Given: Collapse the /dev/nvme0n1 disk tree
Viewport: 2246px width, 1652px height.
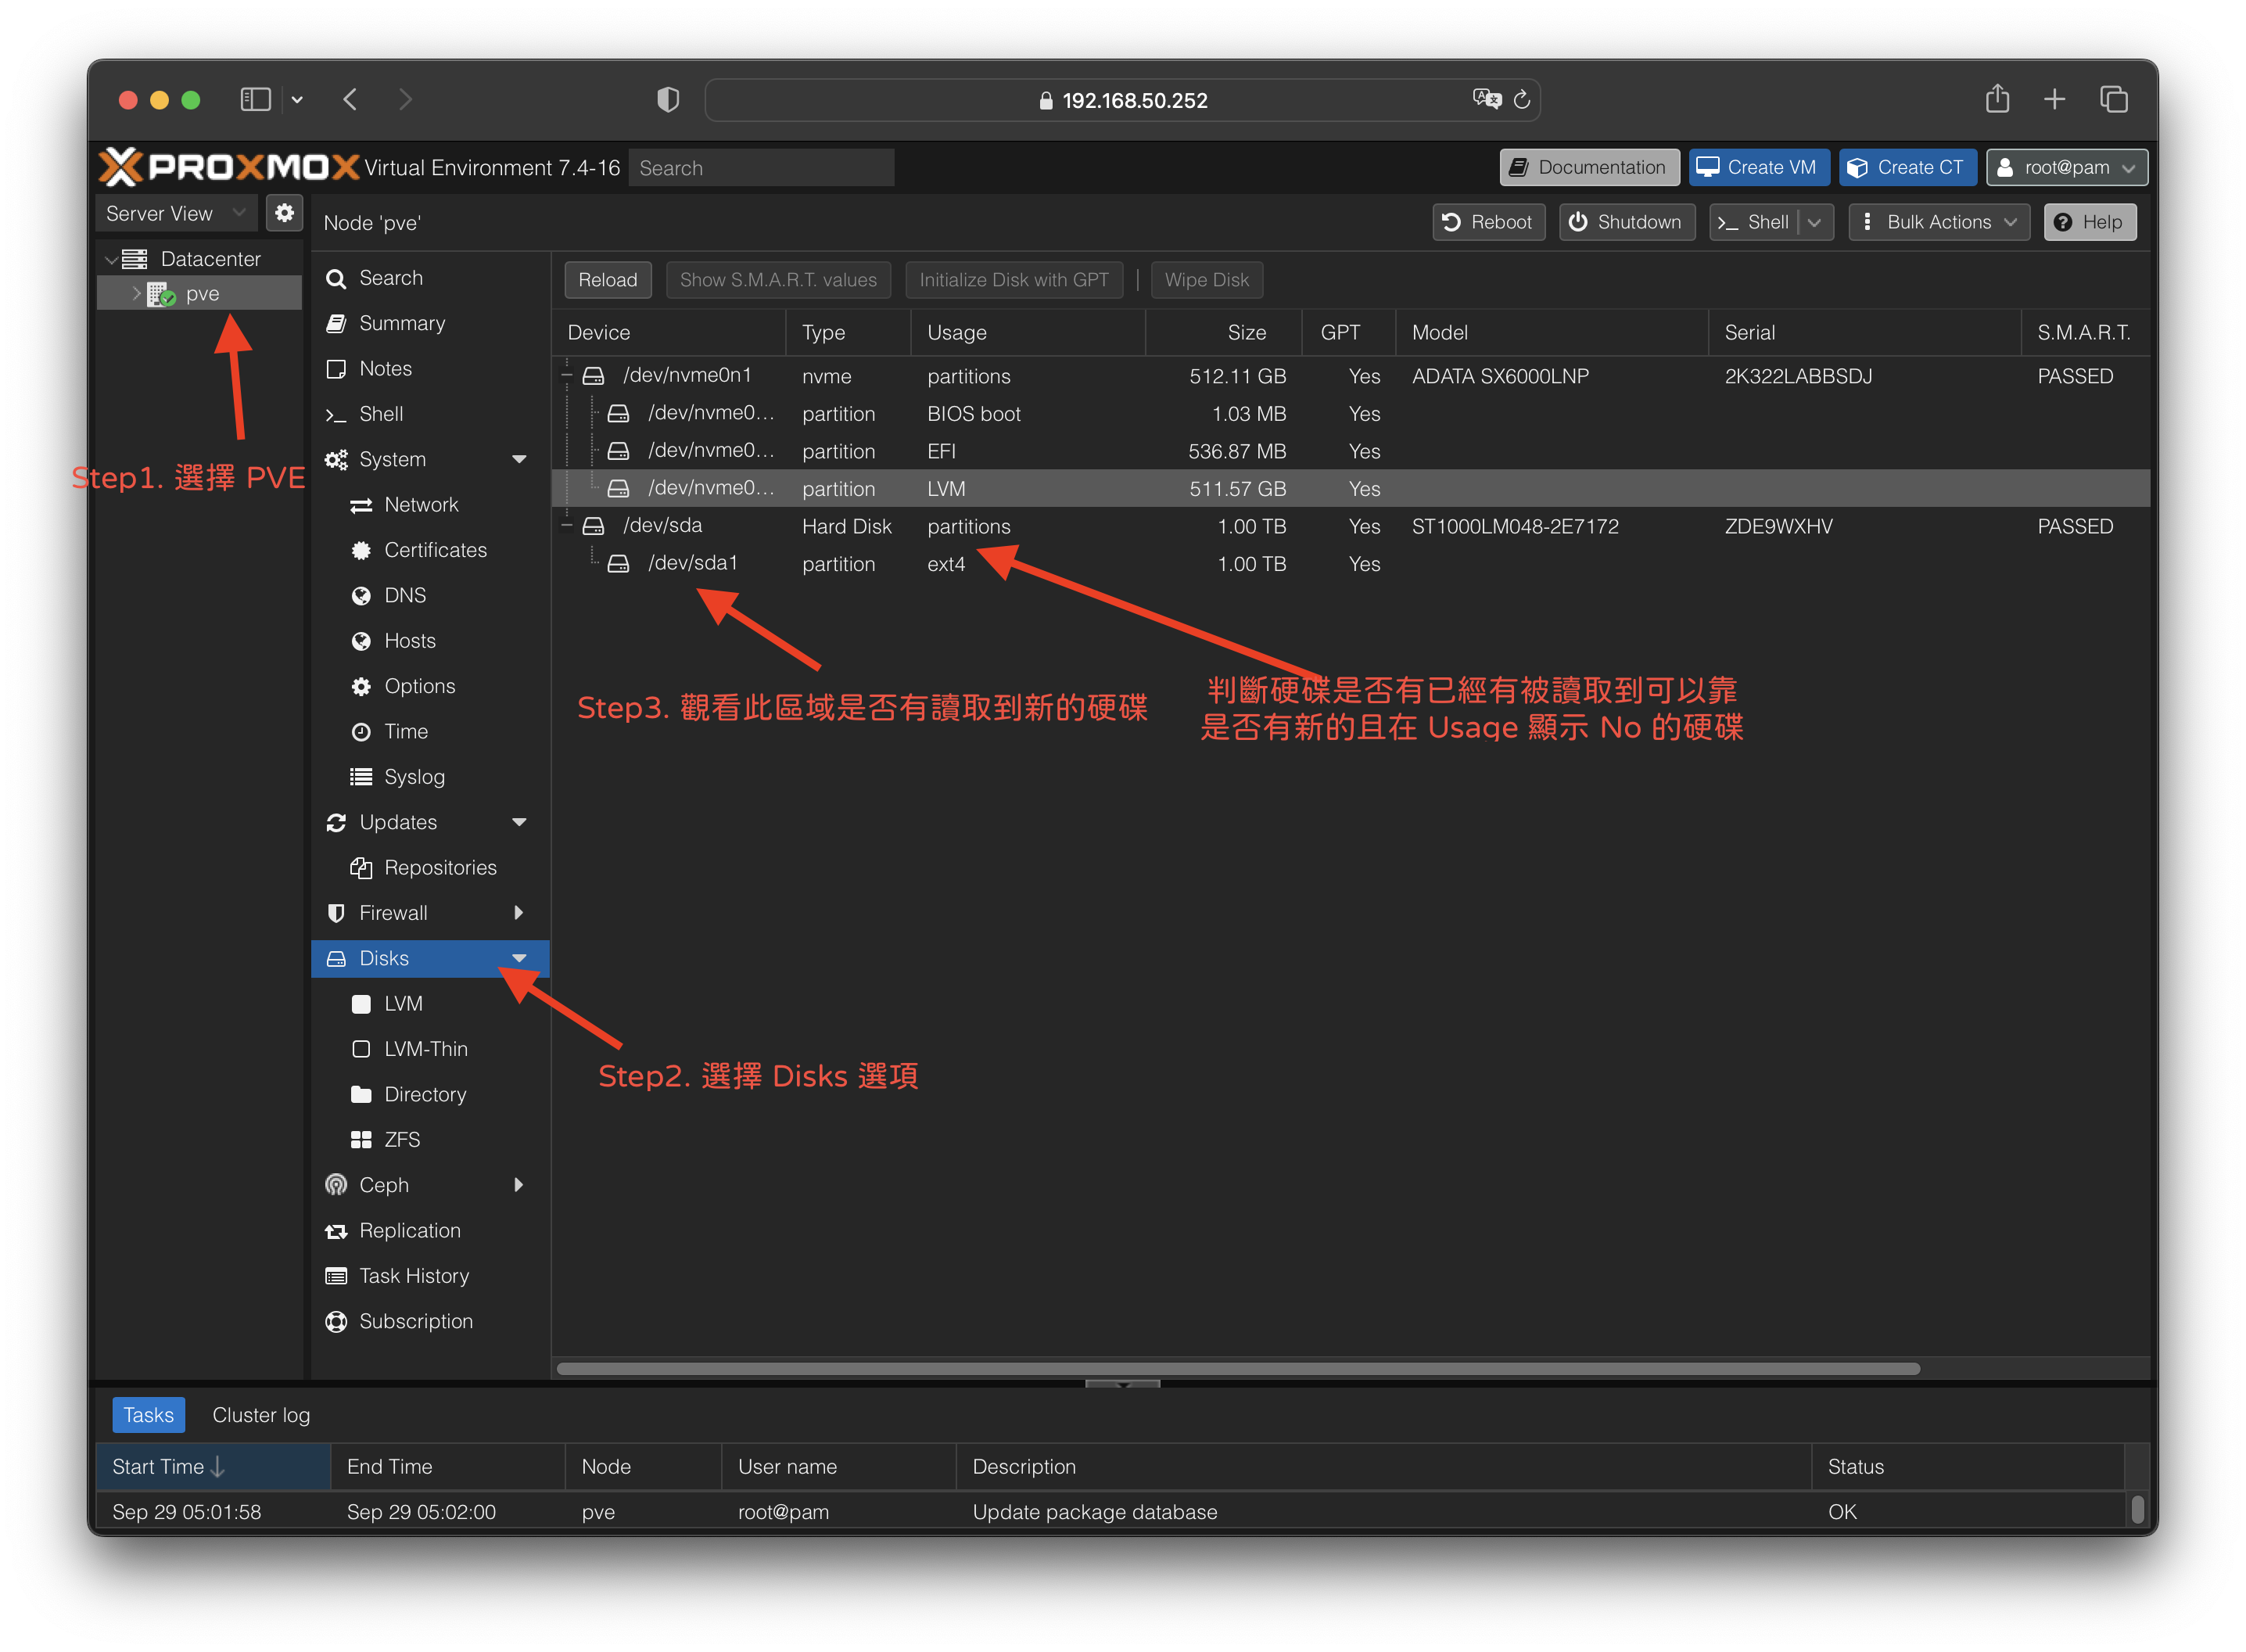Looking at the screenshot, I should click(x=567, y=376).
